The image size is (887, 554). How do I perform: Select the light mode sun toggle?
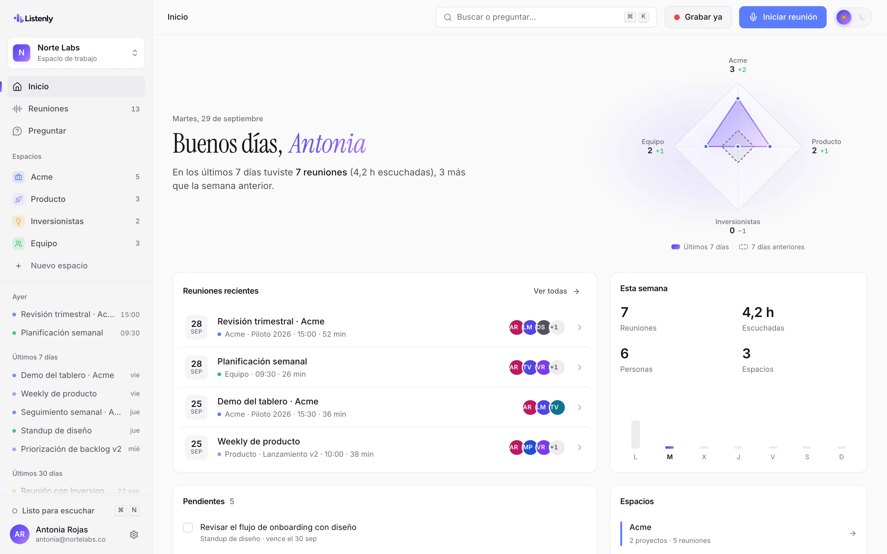[x=843, y=17]
